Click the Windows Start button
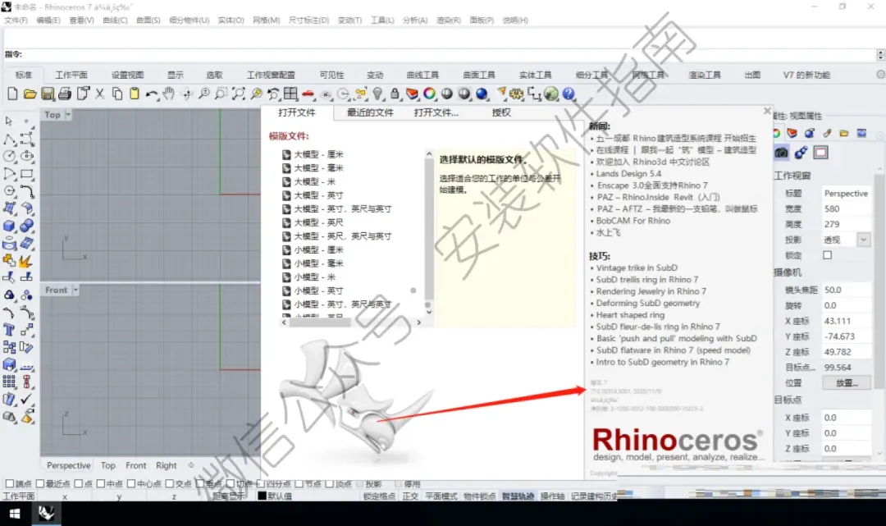 15,514
